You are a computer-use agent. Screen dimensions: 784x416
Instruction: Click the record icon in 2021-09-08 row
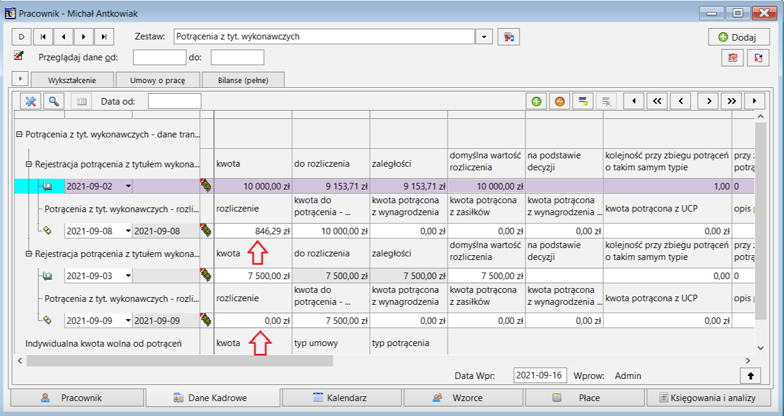coord(47,230)
